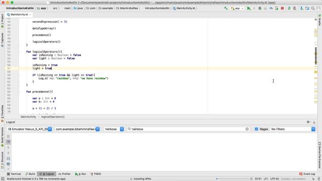Open the Build tool window tab

pos(30,174)
